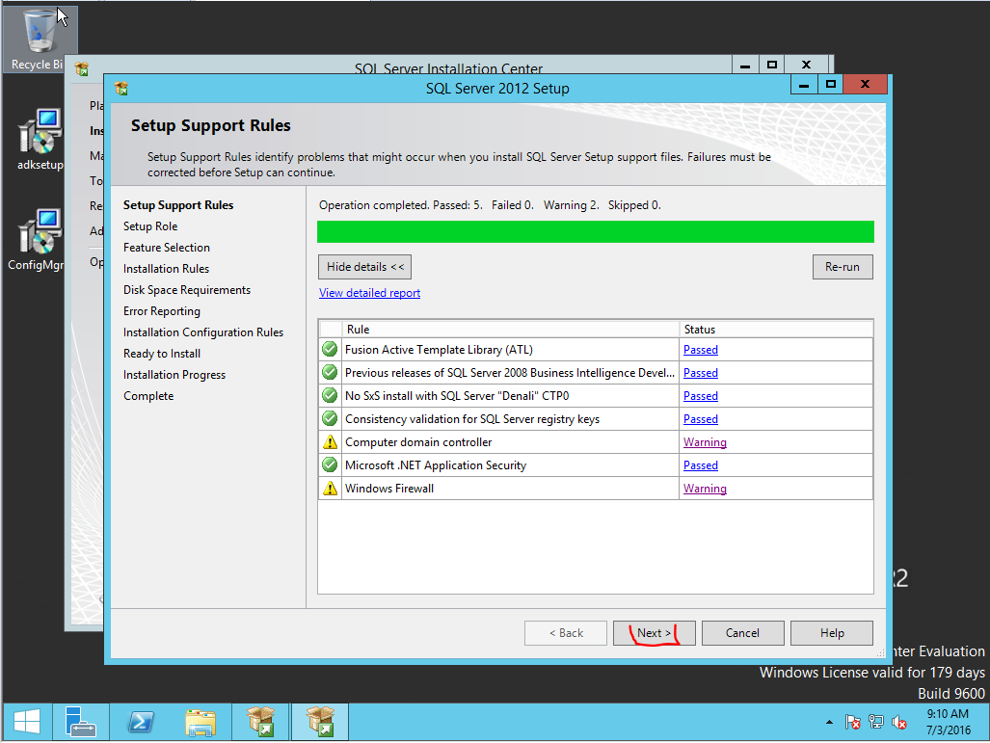Open Server Manager from the taskbar

click(x=80, y=722)
